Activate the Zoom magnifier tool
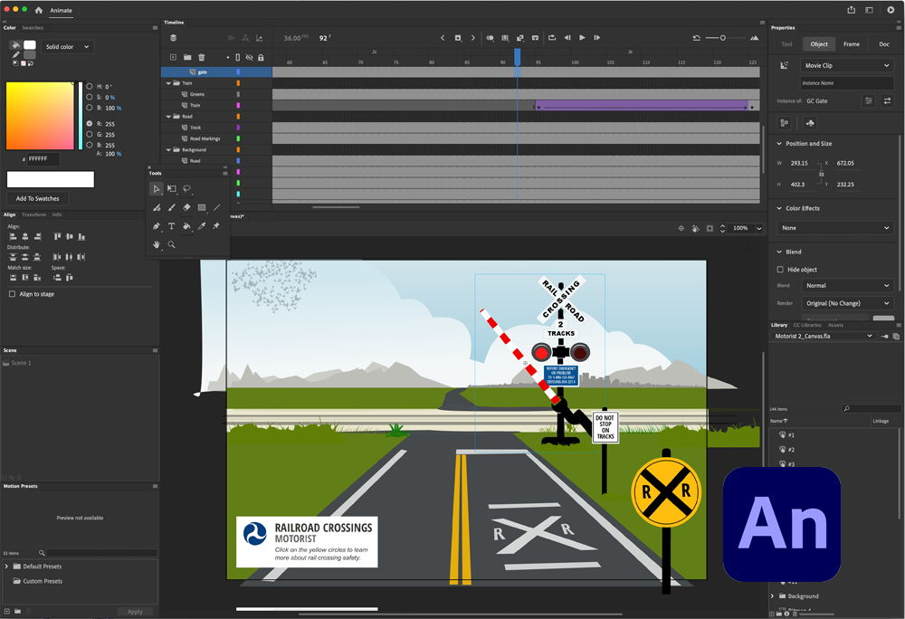 click(172, 244)
